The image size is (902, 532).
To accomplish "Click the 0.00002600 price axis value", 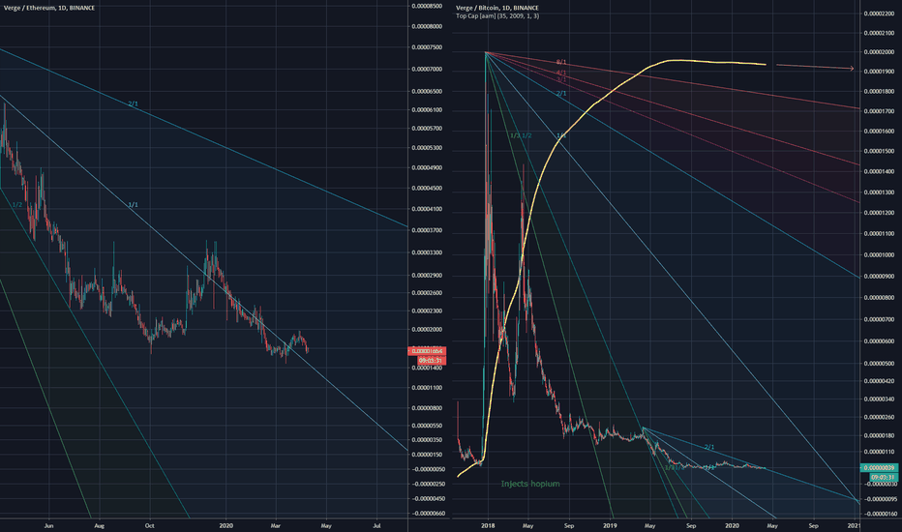I will [427, 293].
